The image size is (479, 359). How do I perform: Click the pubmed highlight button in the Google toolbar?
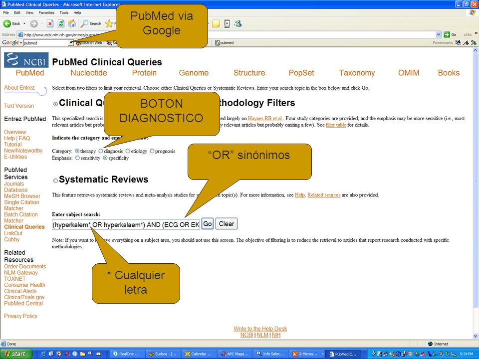224,43
